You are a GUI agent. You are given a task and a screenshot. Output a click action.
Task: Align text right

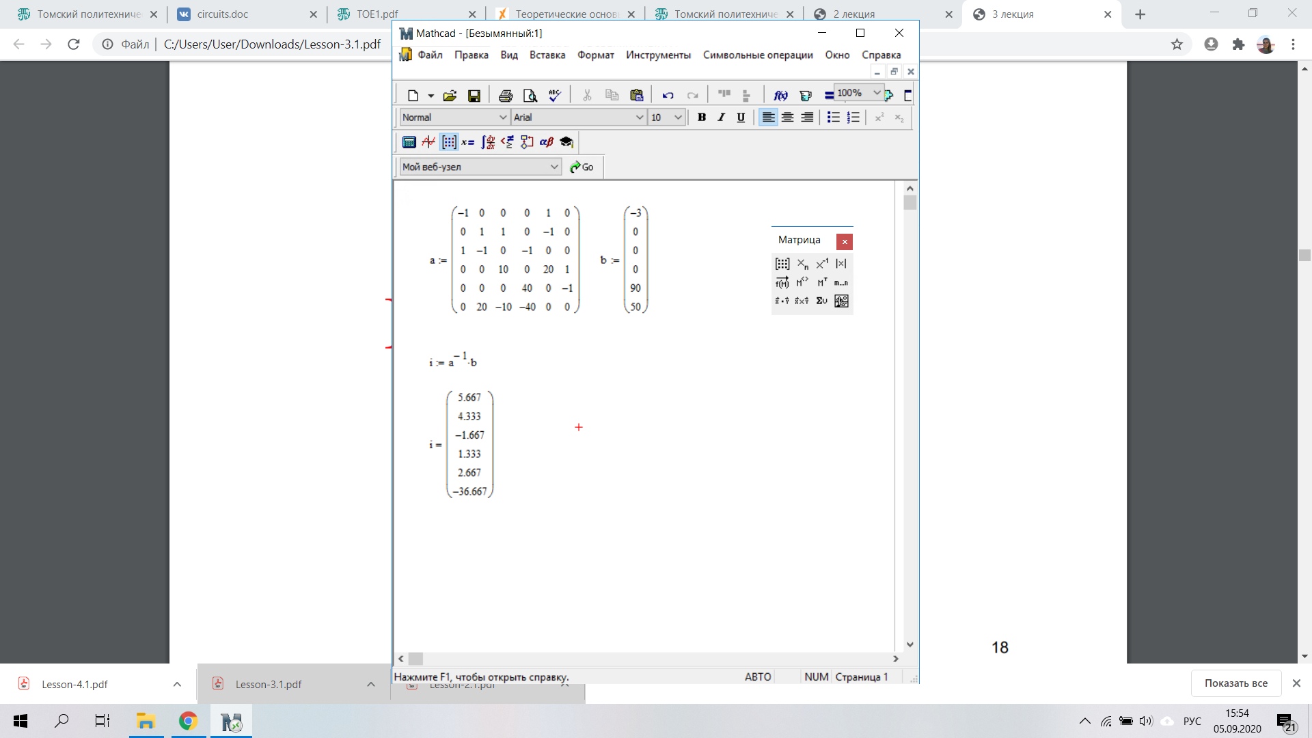click(x=807, y=118)
